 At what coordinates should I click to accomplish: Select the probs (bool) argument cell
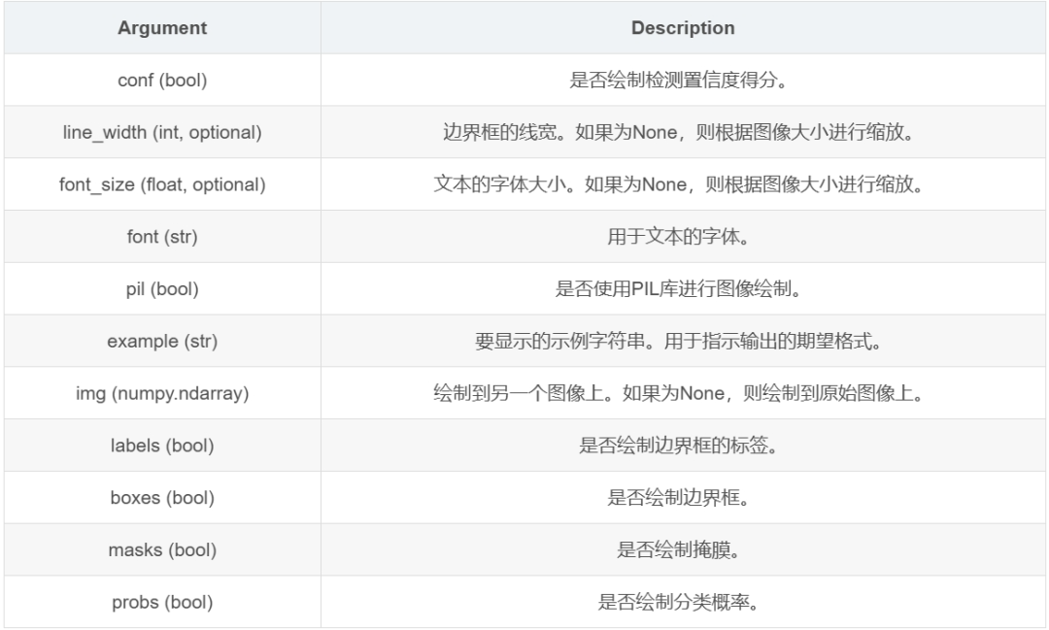pyautogui.click(x=162, y=603)
